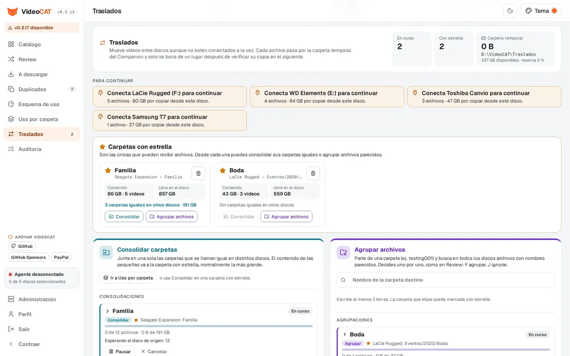Collapse the sidebar with Contraer
This screenshot has width=570, height=356.
[42, 344]
